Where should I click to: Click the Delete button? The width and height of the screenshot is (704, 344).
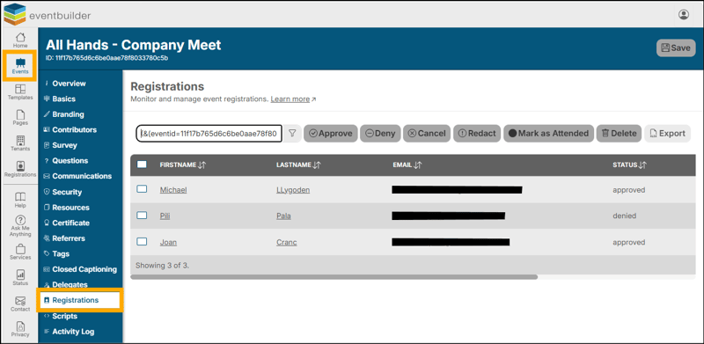[619, 134]
